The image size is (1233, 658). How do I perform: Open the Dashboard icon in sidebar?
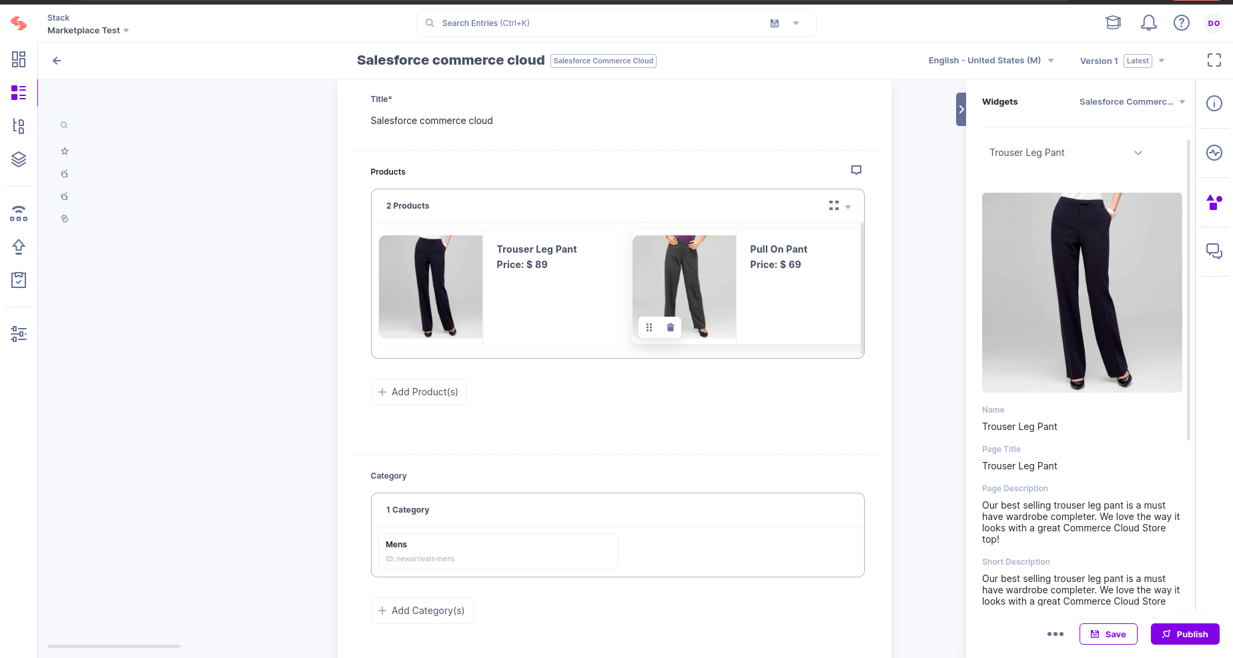[x=19, y=59]
